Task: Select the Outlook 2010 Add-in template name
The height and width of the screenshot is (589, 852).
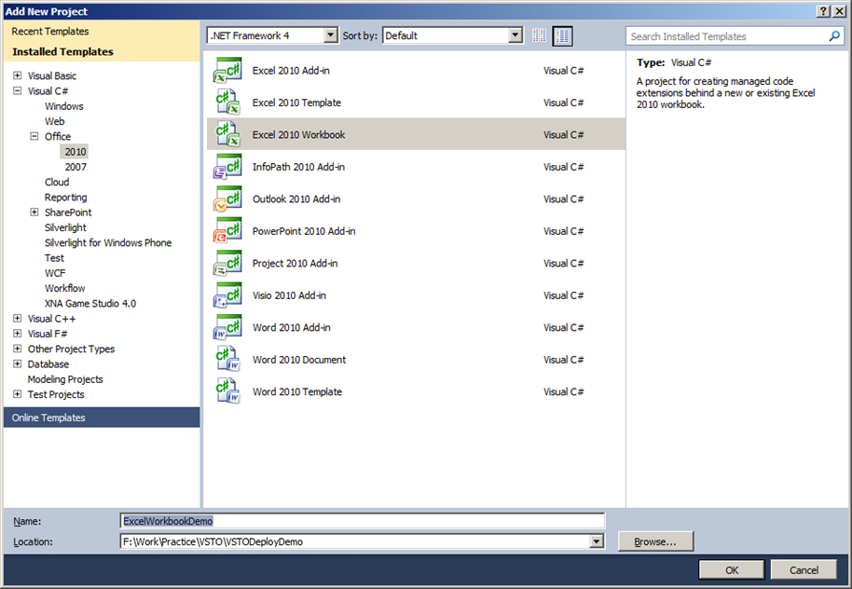Action: point(296,199)
